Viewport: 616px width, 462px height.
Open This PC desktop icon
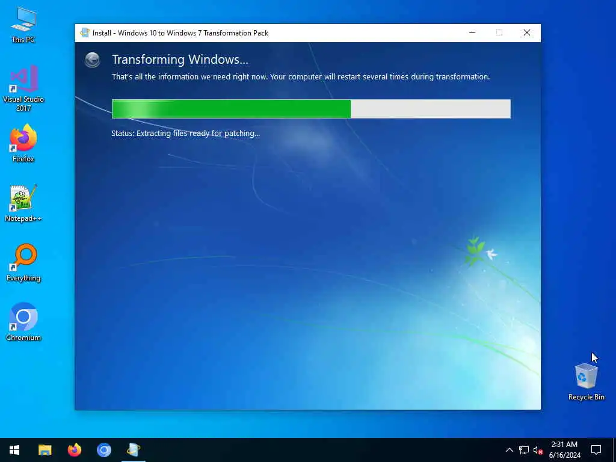pos(23,24)
